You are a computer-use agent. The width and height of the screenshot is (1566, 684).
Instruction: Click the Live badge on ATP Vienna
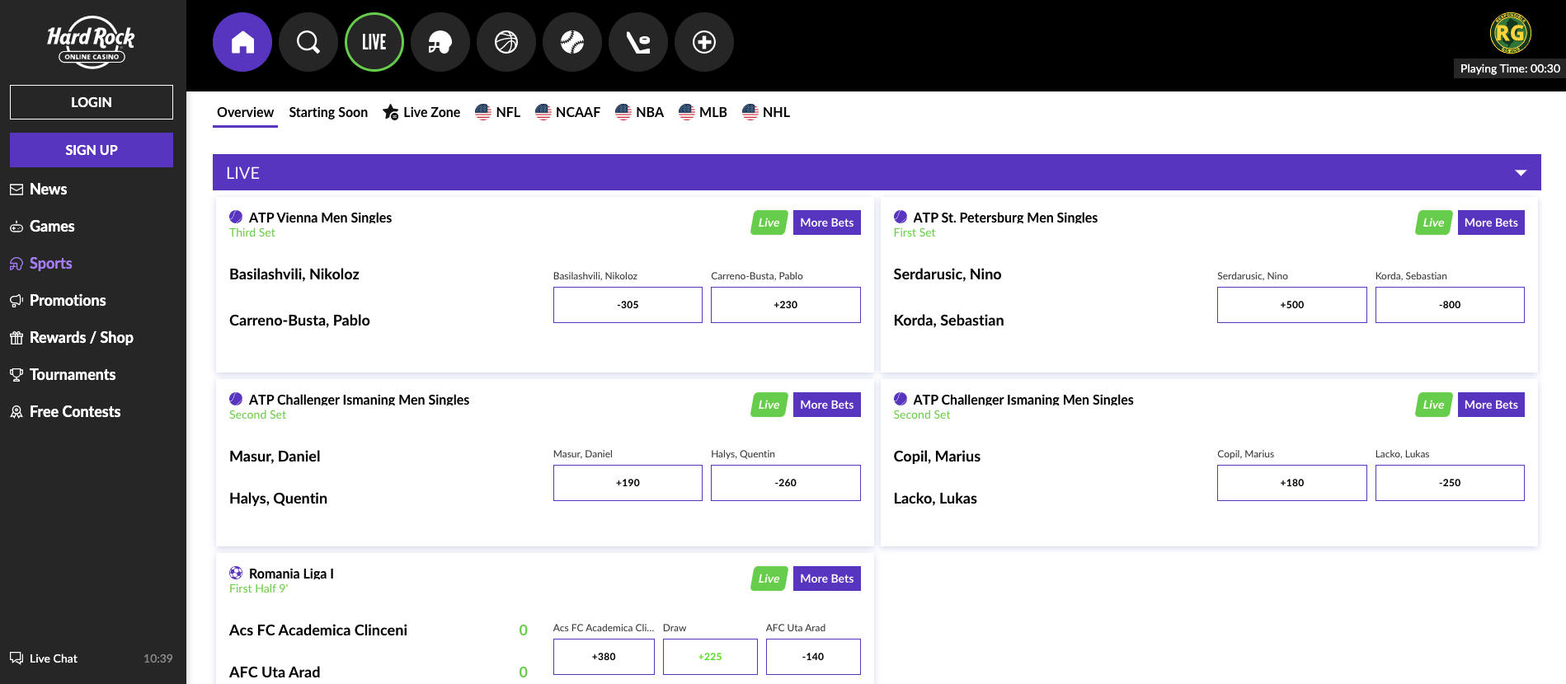tap(769, 223)
